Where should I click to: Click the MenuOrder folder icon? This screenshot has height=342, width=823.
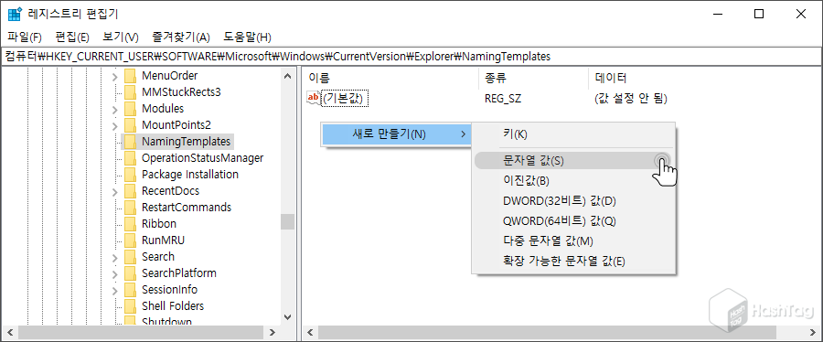pyautogui.click(x=130, y=76)
